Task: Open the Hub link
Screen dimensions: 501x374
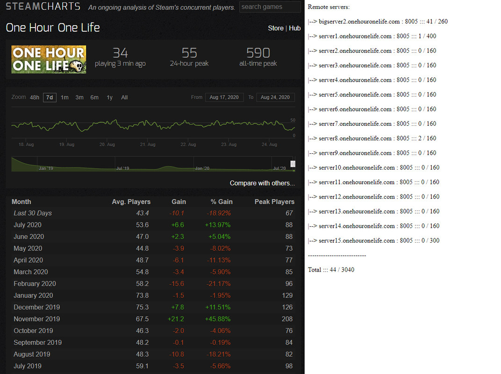Action: pos(294,28)
